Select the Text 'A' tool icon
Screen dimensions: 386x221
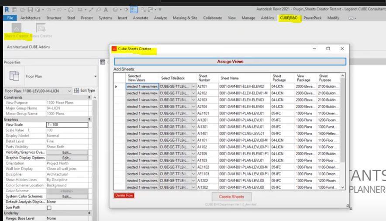coord(106,10)
